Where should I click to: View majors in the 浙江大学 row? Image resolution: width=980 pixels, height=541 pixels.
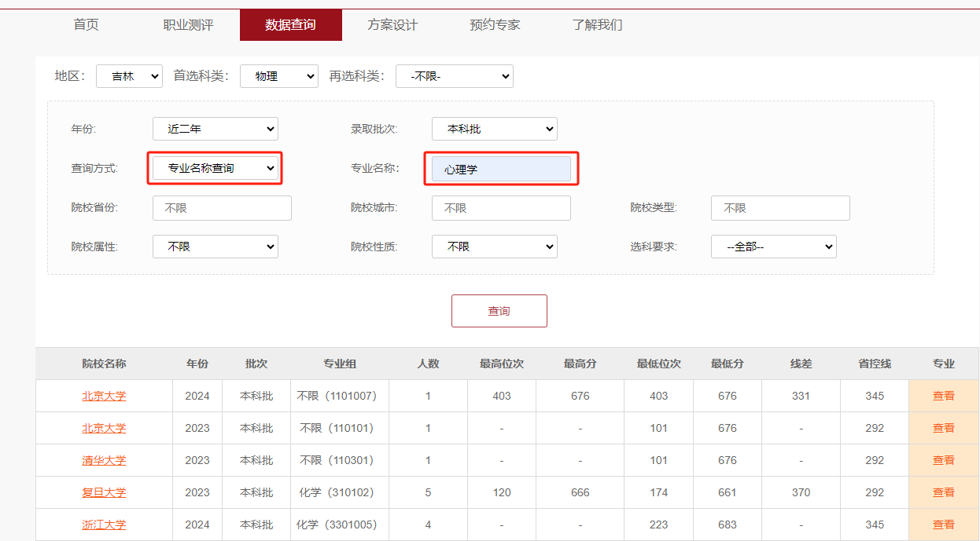click(943, 525)
